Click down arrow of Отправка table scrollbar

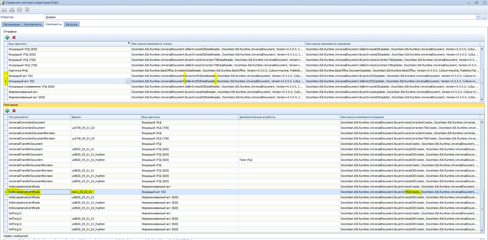pos(482,100)
